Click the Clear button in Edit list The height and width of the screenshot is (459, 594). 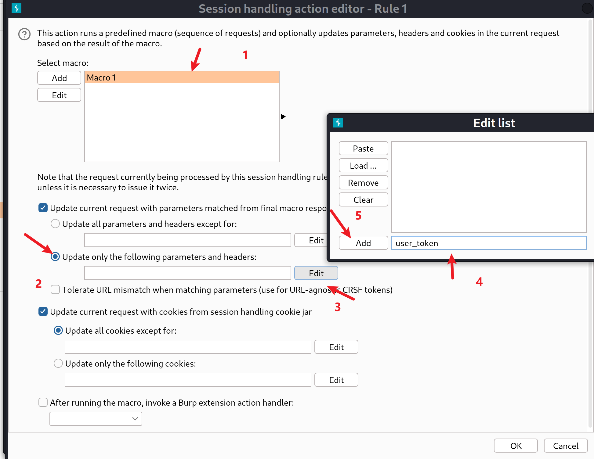363,200
